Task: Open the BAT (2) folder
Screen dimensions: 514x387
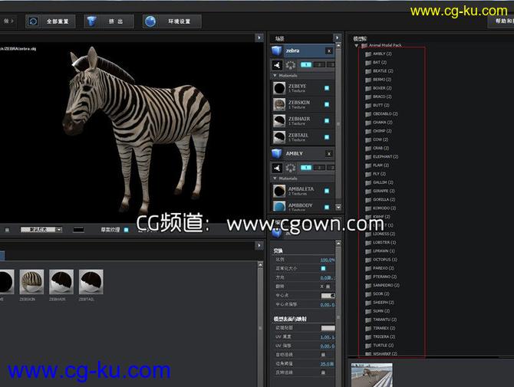Action: [x=376, y=62]
